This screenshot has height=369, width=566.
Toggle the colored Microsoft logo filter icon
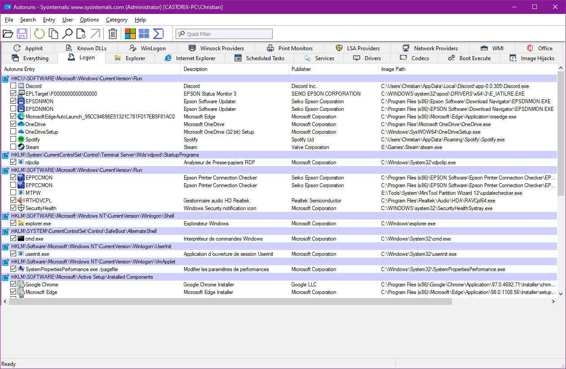click(x=130, y=34)
